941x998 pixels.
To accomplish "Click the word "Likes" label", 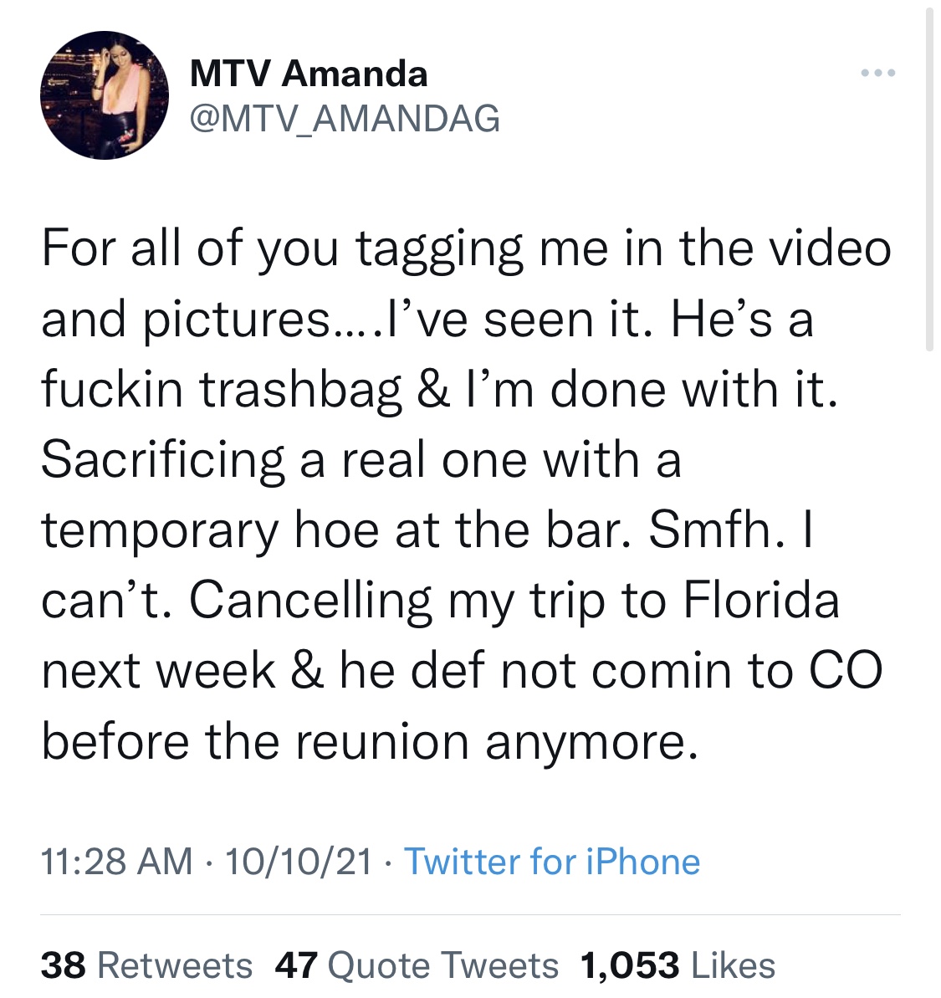I will coord(733,965).
